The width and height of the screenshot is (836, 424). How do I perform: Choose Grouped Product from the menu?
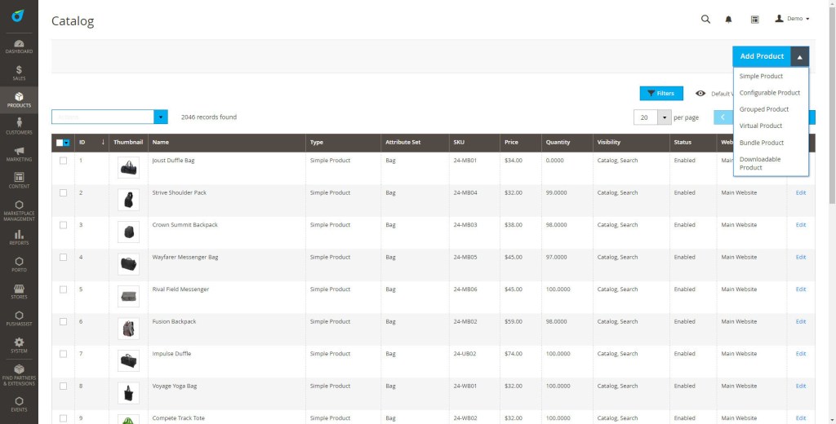click(x=763, y=109)
